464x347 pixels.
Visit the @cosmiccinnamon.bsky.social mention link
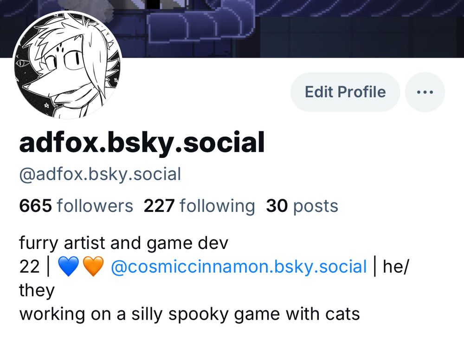click(238, 266)
